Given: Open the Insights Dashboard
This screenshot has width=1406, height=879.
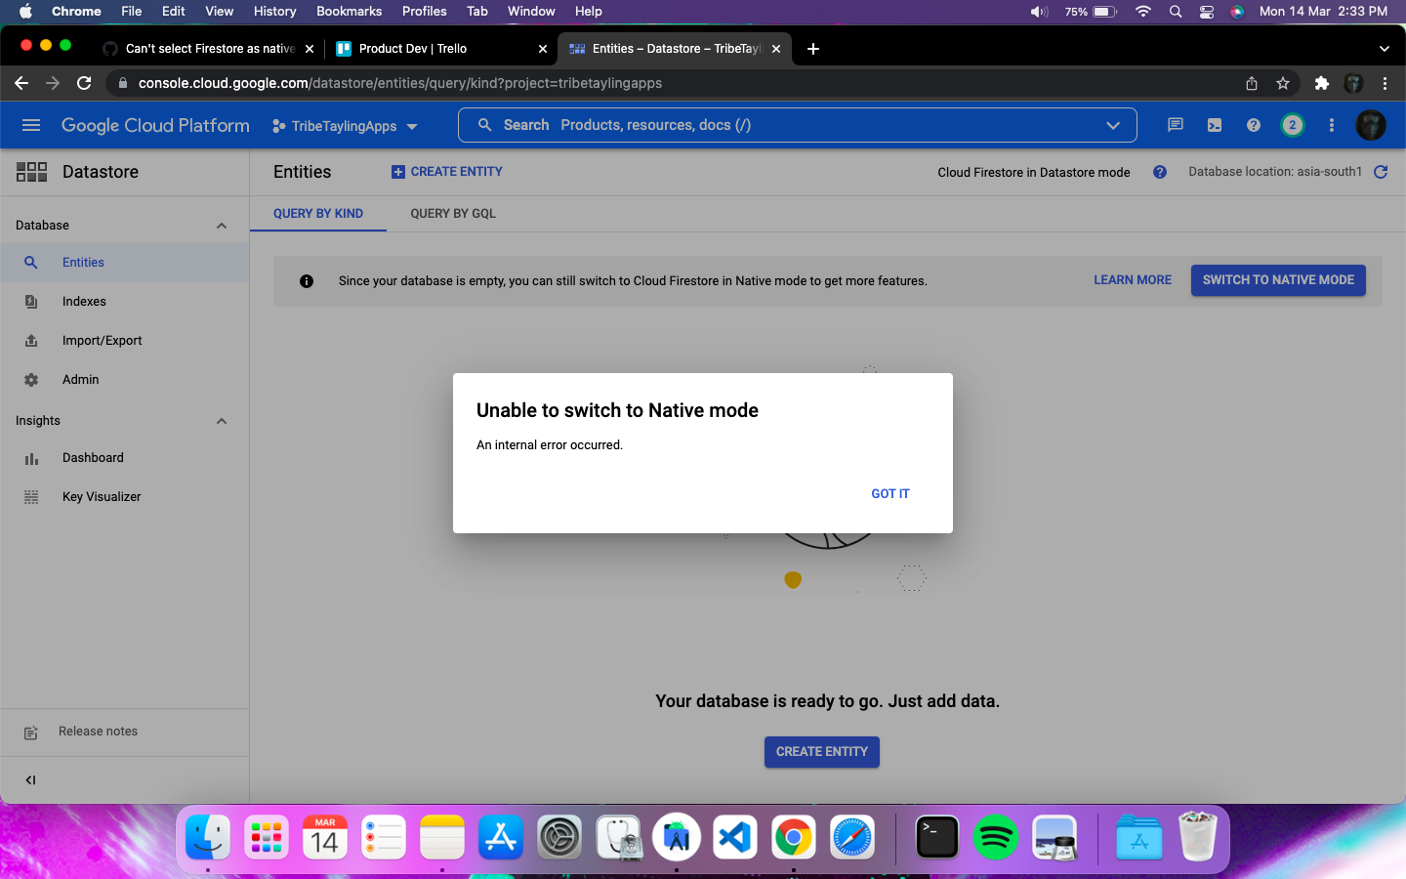Looking at the screenshot, I should pos(93,457).
